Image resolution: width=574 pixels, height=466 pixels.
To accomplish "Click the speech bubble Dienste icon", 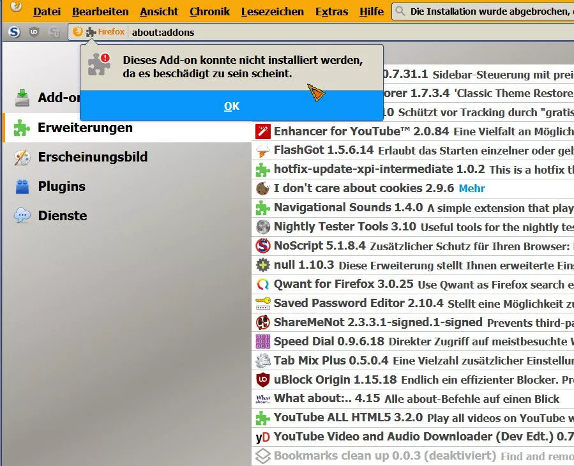I will pyautogui.click(x=22, y=216).
